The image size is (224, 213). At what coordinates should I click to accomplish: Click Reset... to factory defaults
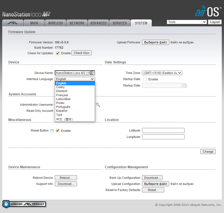tap(153, 190)
